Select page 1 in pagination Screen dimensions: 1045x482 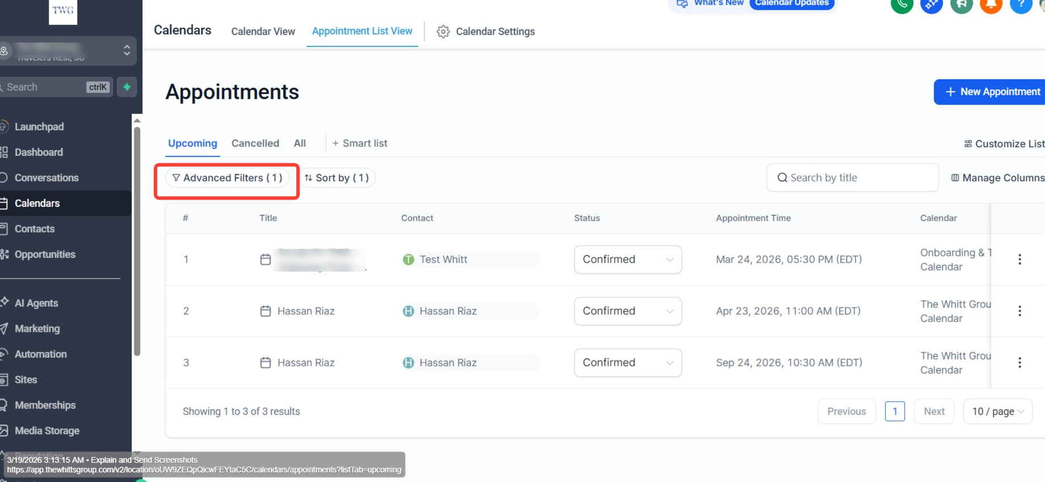pos(895,412)
